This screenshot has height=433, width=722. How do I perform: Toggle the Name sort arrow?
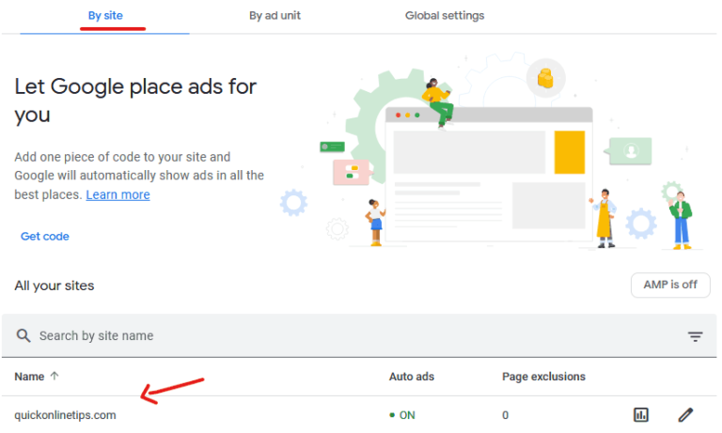pyautogui.click(x=55, y=376)
